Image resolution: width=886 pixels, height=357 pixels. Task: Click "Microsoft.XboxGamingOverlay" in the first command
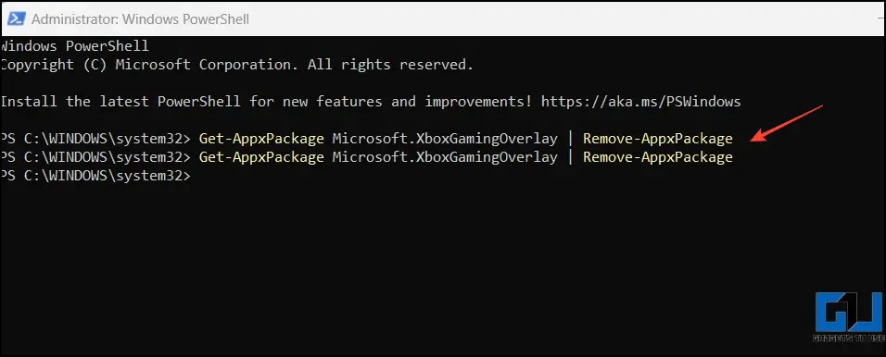445,139
